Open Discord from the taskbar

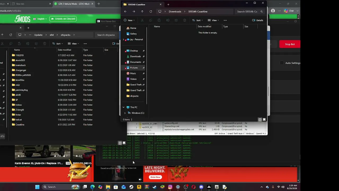[201, 187]
